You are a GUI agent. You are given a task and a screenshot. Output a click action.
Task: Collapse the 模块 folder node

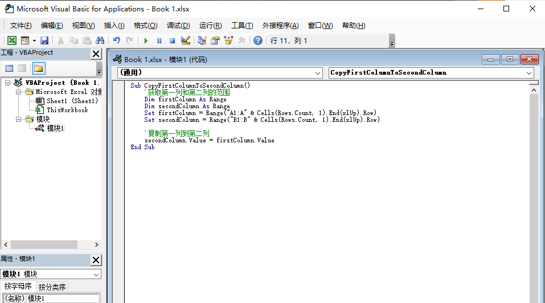pos(18,119)
